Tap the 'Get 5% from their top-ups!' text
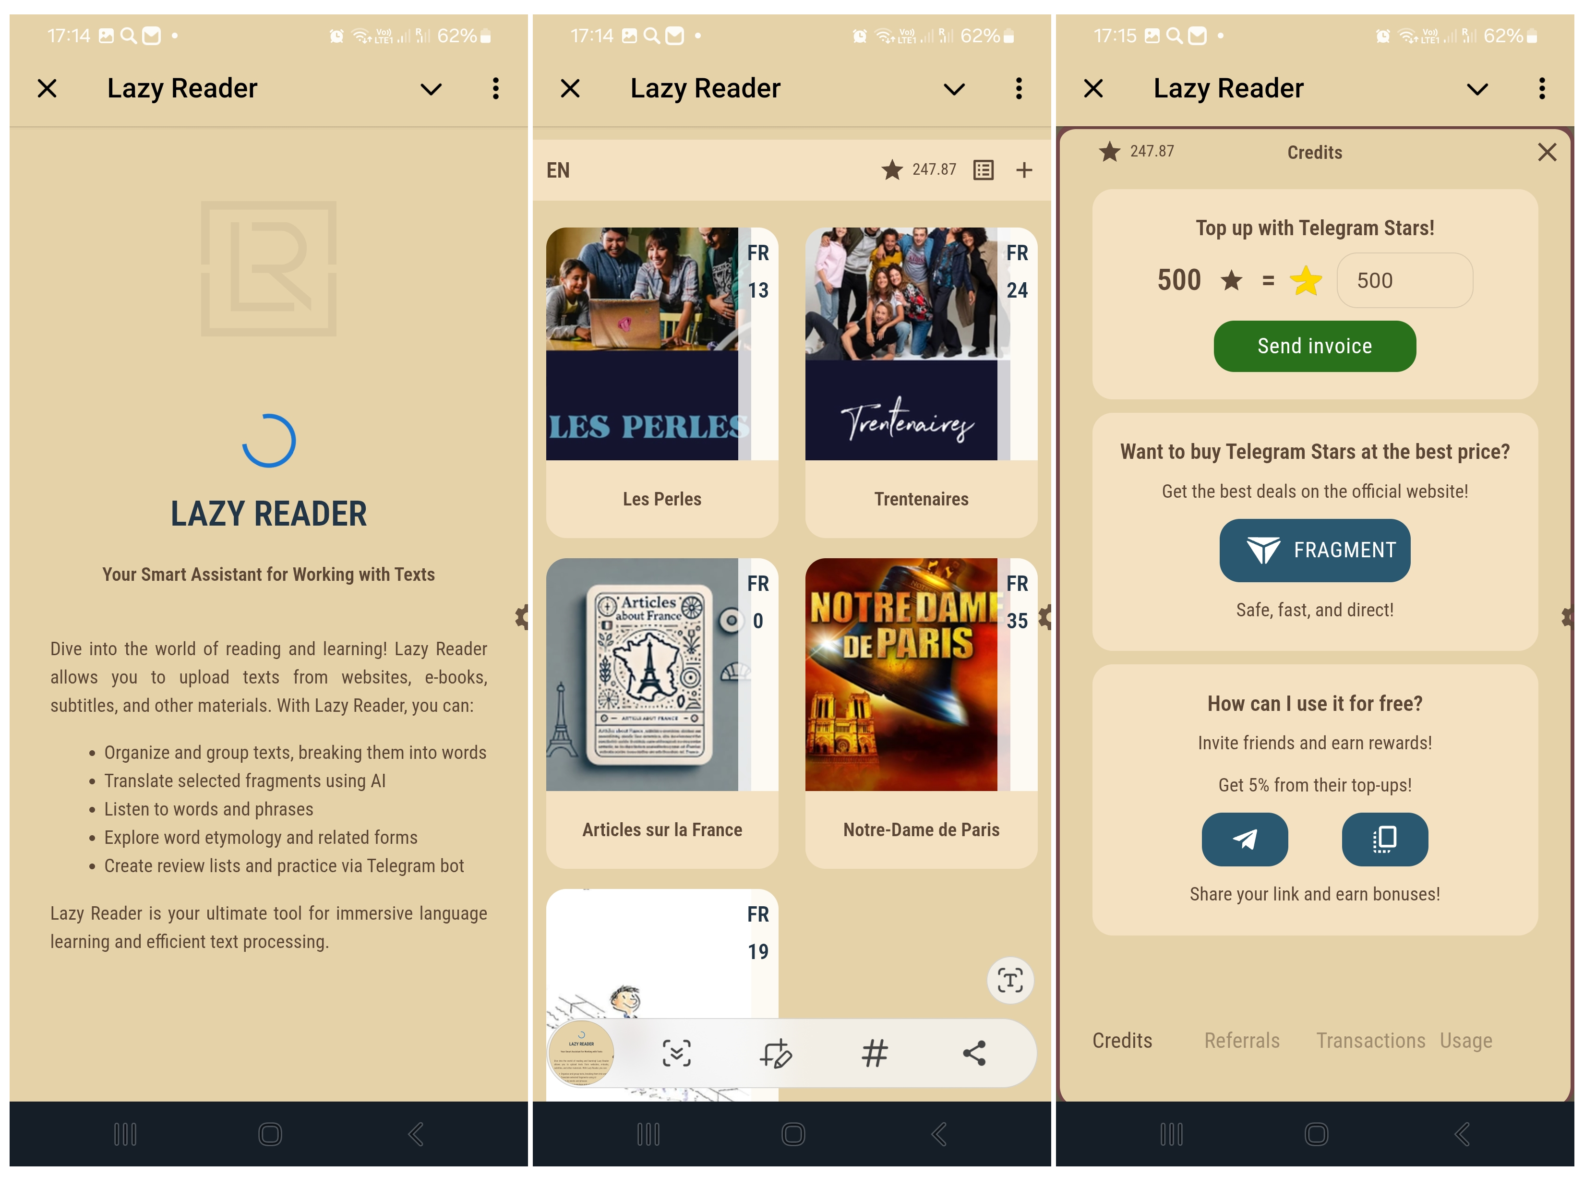Viewport: 1584px width, 1188px height. [1315, 786]
